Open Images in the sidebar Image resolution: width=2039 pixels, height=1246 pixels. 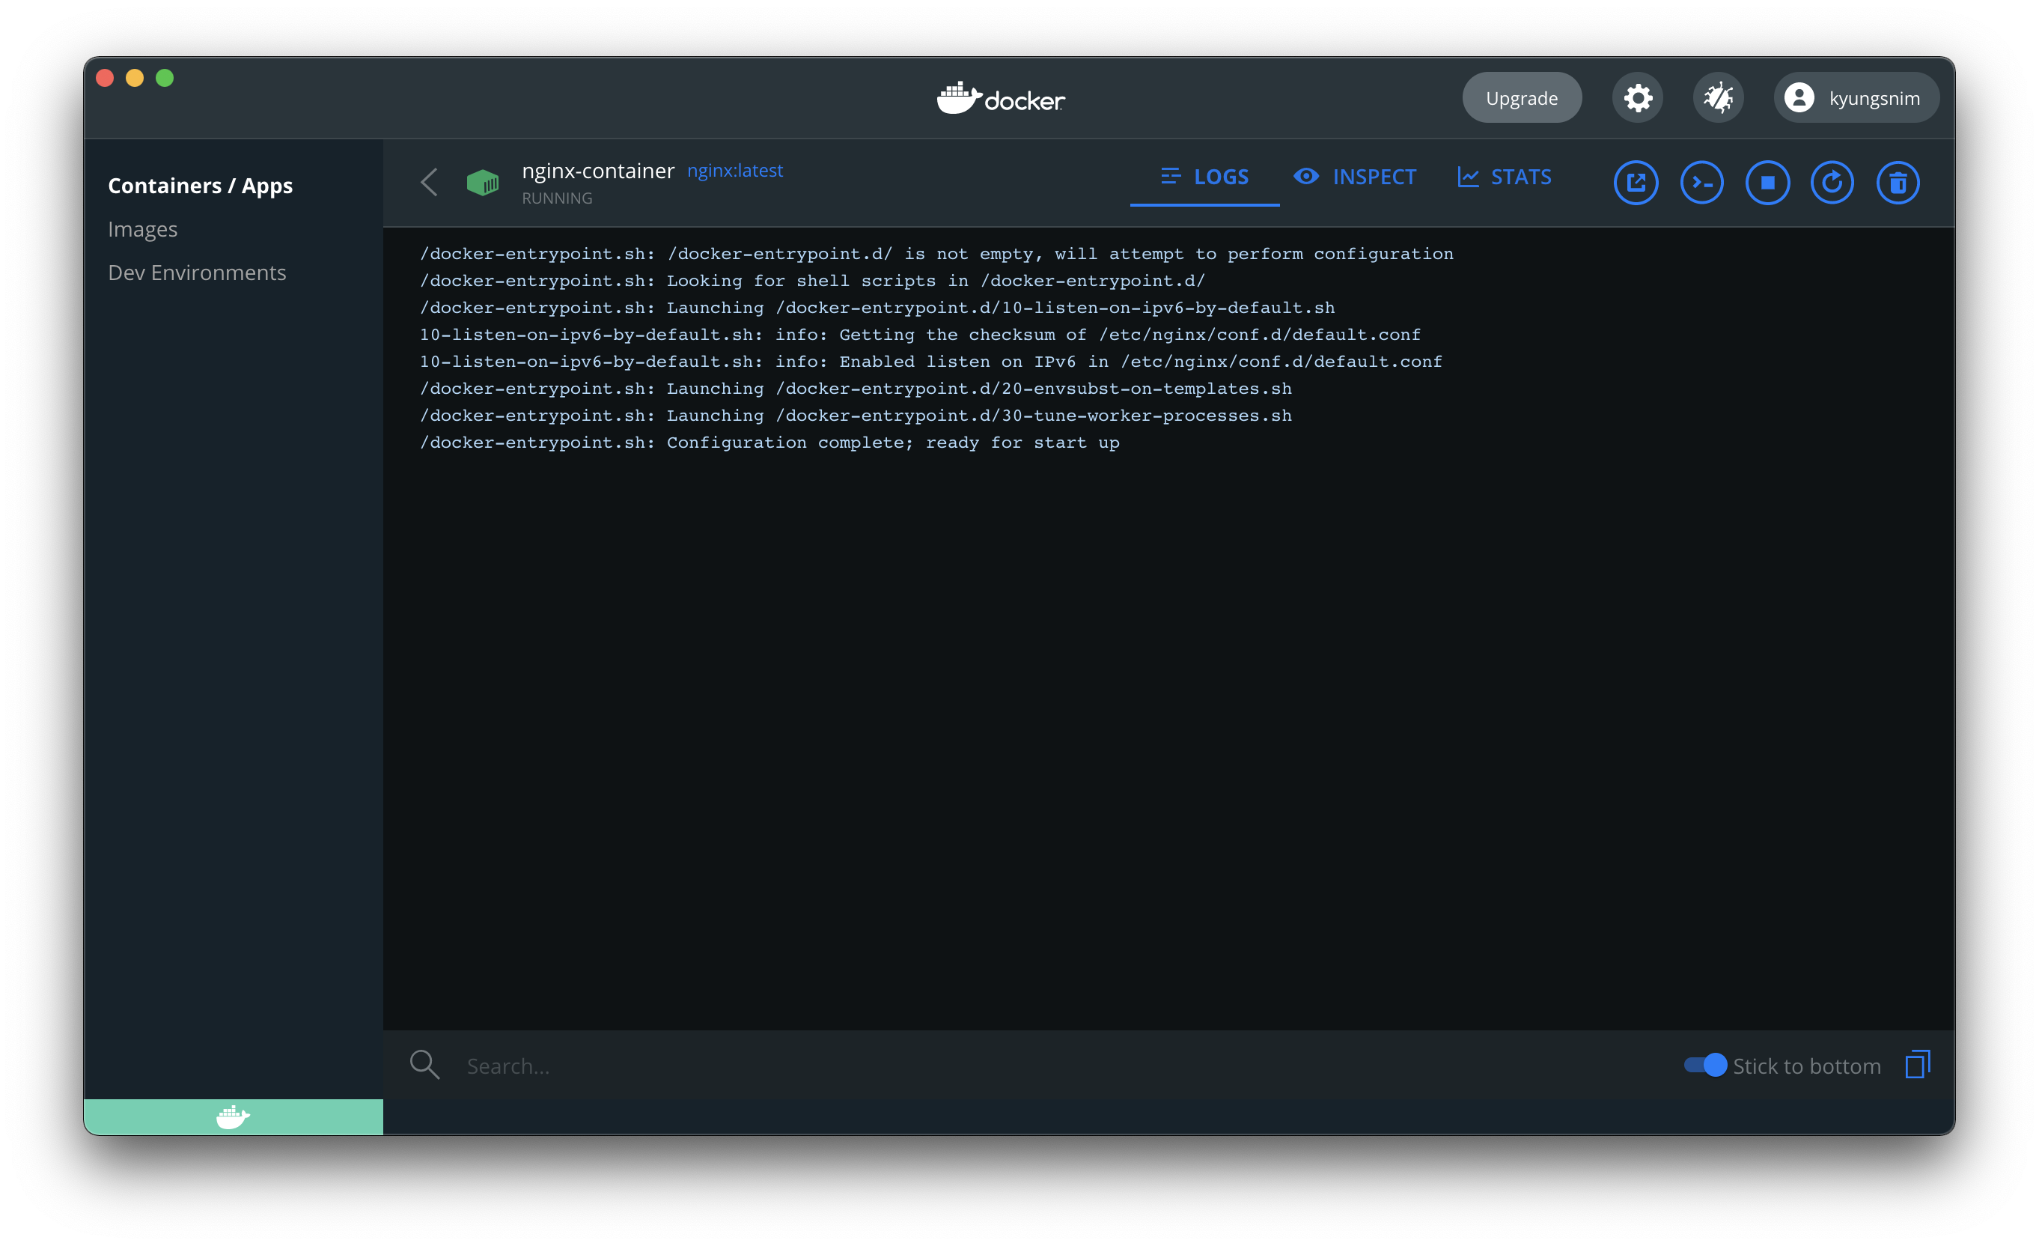[x=142, y=229]
